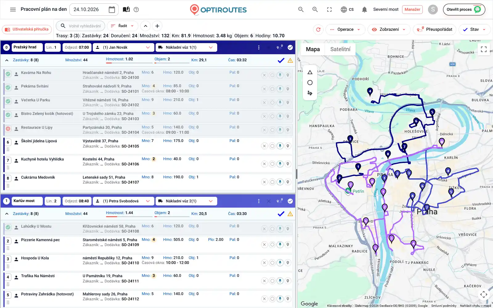Pin the Školní jídelna Lipová stop
This screenshot has height=308, width=493.
[x=280, y=146]
